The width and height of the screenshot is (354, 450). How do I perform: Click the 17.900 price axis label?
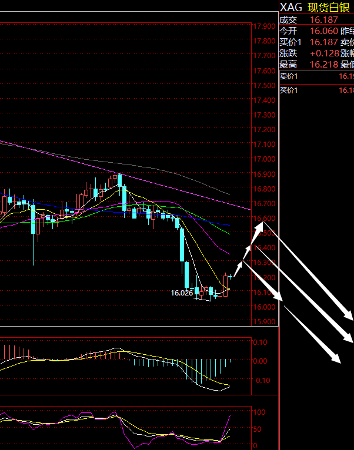[x=264, y=26]
